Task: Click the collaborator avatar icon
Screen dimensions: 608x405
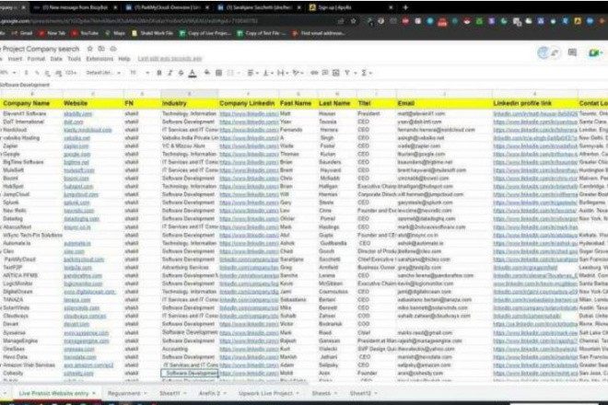Action: [544, 52]
